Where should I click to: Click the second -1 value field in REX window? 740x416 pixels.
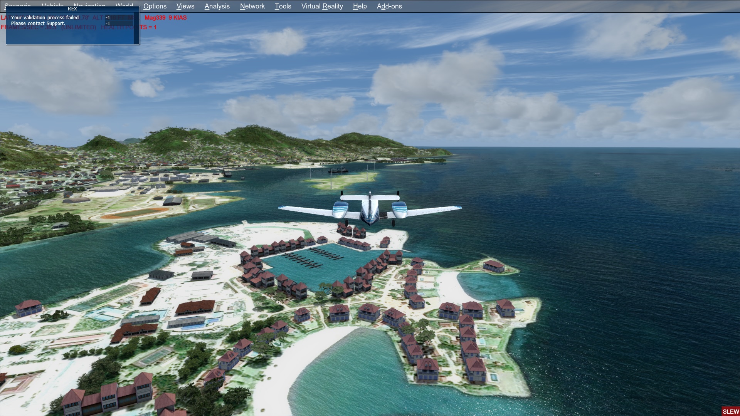[119, 23]
